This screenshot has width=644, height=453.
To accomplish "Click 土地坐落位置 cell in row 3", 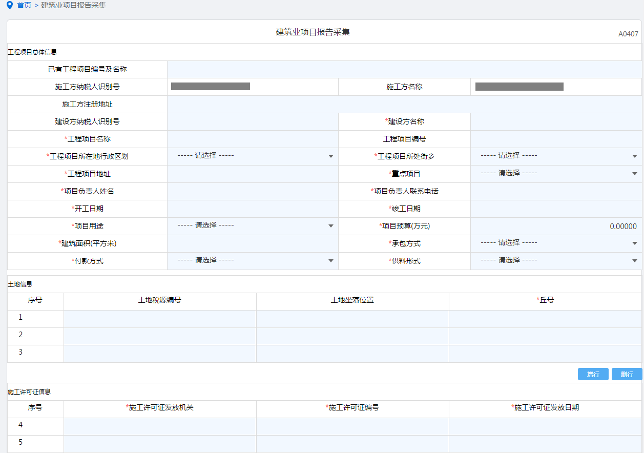I will 352,354.
